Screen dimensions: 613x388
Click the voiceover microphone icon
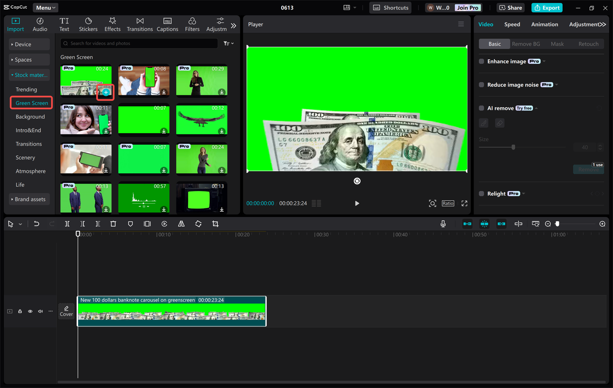[443, 223]
